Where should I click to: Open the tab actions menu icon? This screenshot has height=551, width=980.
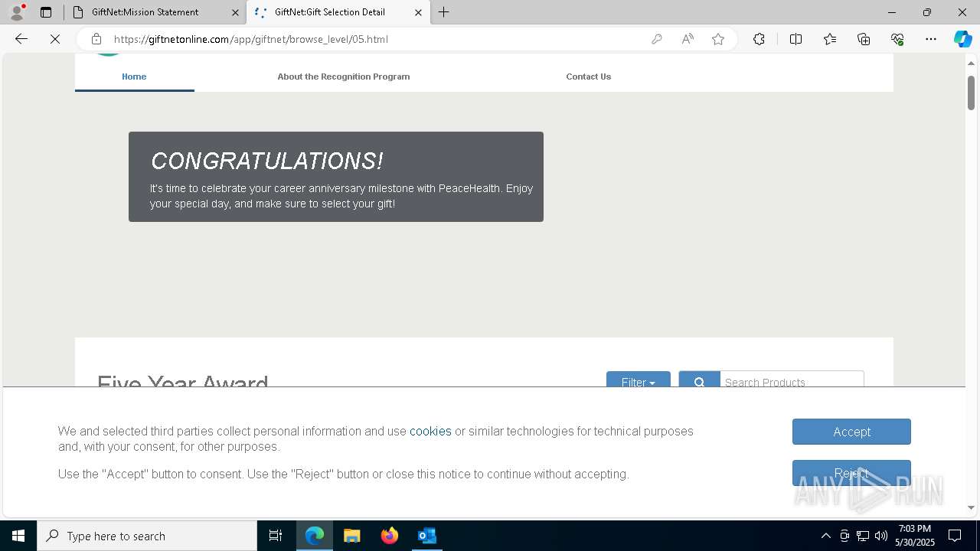pyautogui.click(x=46, y=12)
